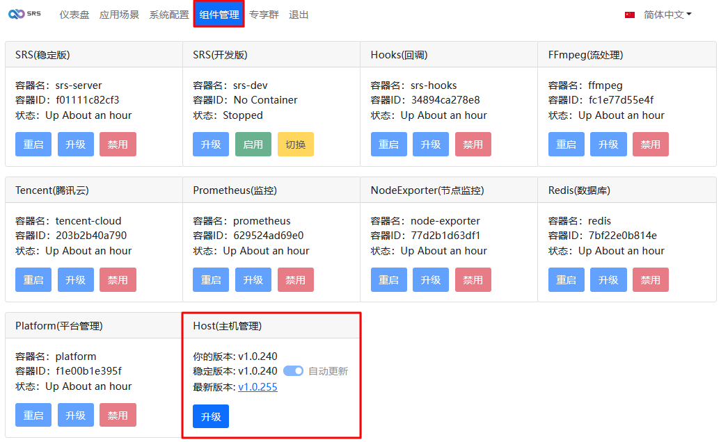Select container ID 203b2b40a790
The width and height of the screenshot is (721, 442).
[91, 236]
